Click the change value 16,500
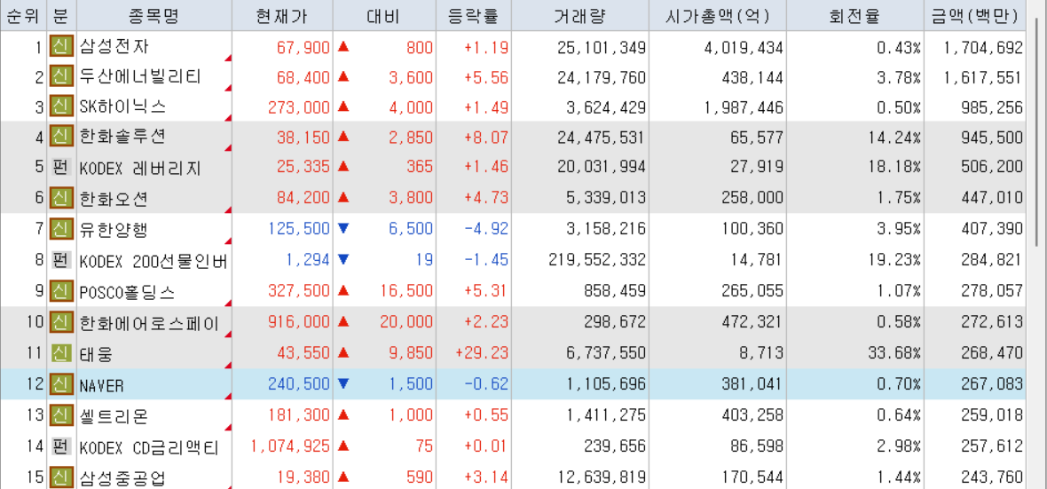 [x=406, y=291]
